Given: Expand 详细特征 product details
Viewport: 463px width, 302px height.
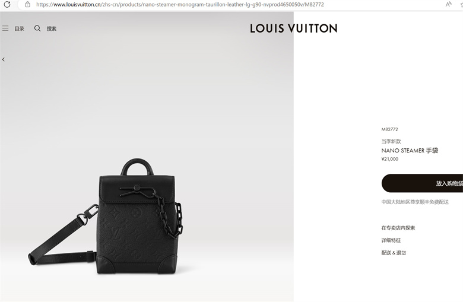Looking at the screenshot, I should tap(391, 240).
